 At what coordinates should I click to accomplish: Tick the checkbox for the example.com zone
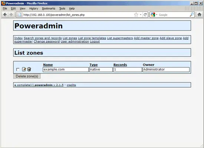[x=18, y=69]
